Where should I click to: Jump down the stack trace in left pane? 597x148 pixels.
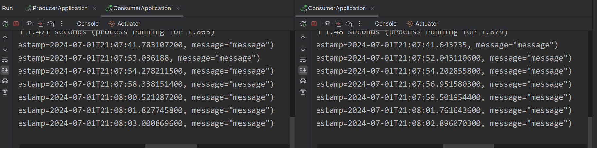(5, 49)
